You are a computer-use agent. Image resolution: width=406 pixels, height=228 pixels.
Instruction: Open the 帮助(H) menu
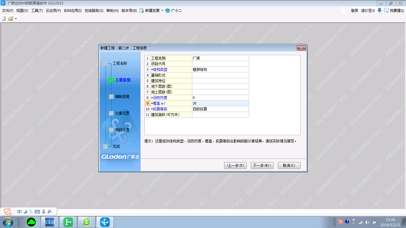pos(112,10)
